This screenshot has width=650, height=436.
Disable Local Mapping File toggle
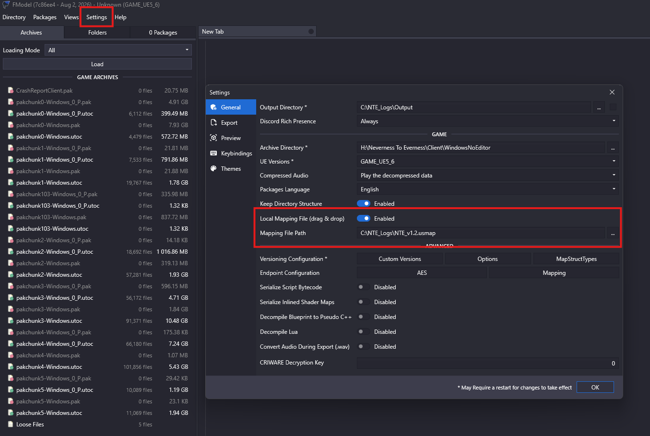pyautogui.click(x=364, y=219)
